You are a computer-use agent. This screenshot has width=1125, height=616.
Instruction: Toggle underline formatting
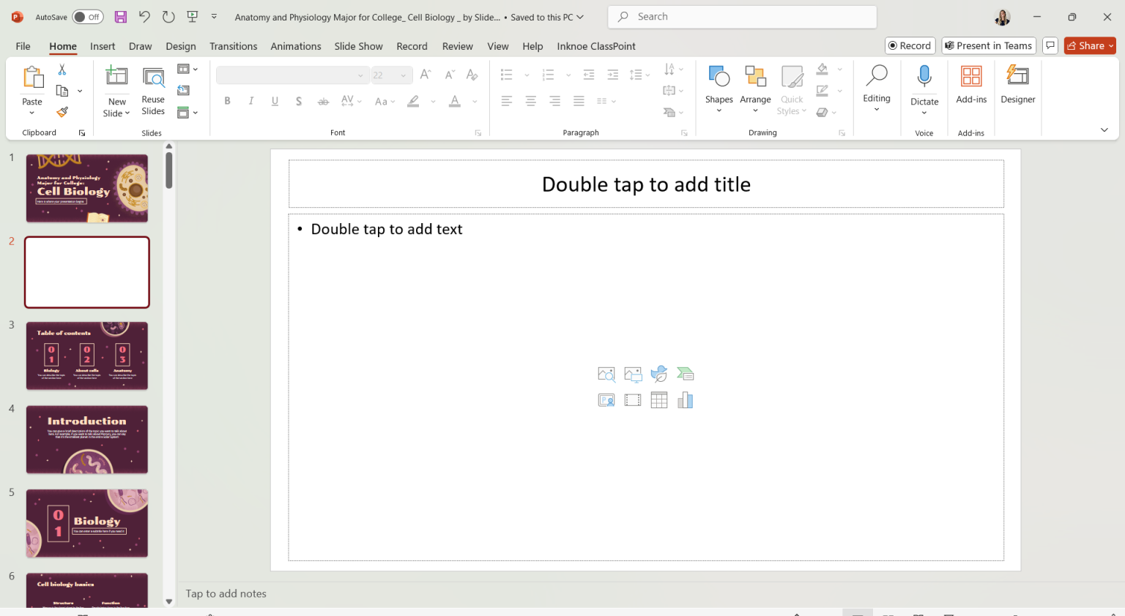click(x=275, y=100)
